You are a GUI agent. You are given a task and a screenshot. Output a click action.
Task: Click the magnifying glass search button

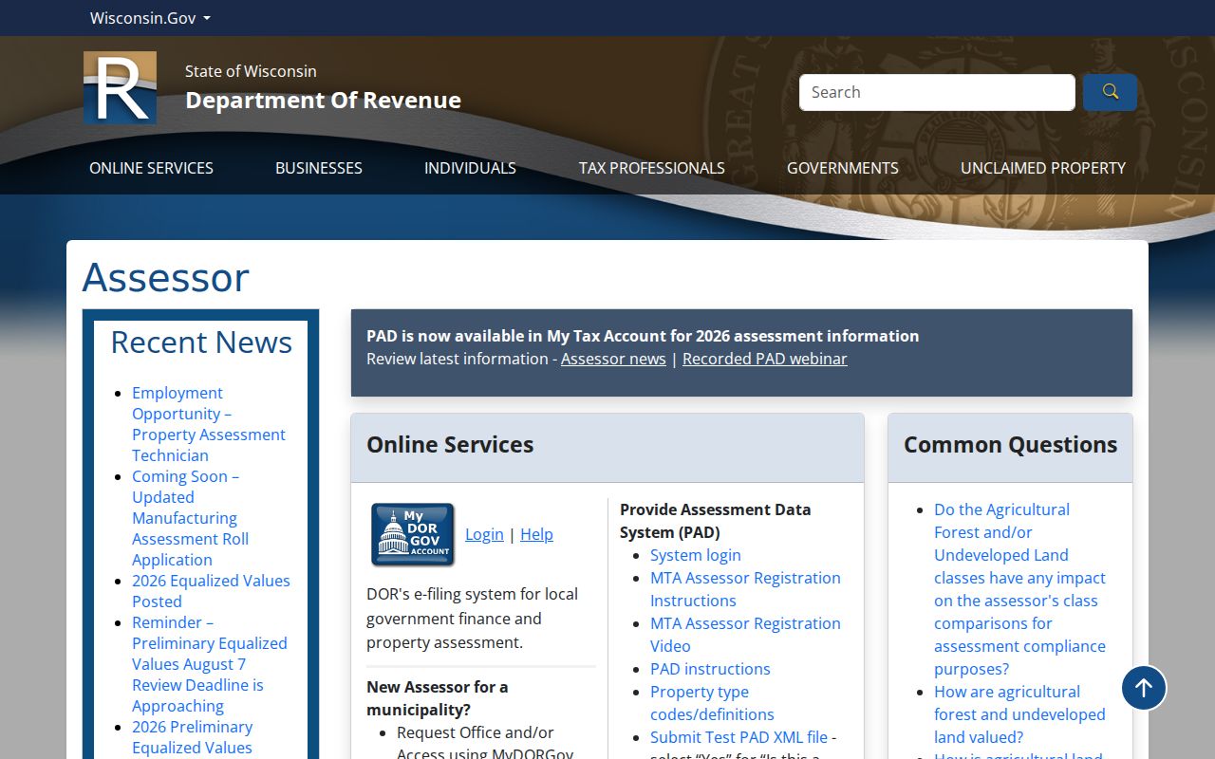(x=1110, y=92)
